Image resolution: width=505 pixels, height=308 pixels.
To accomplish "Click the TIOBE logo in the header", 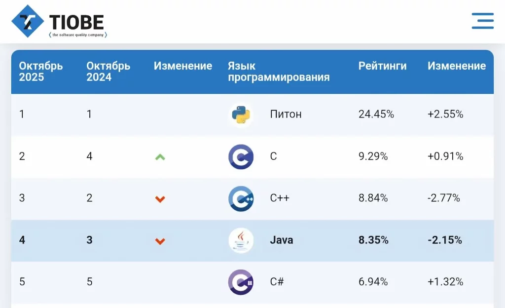I will (x=59, y=21).
